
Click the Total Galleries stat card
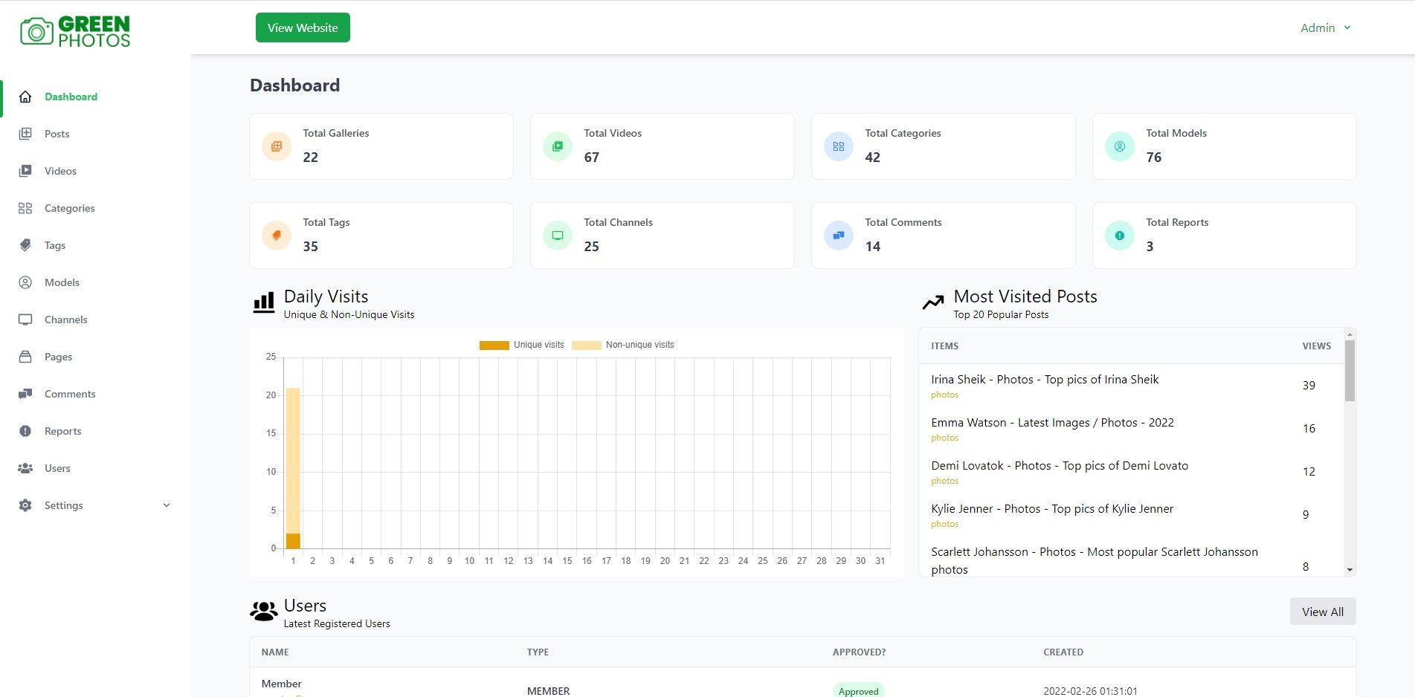pos(381,146)
